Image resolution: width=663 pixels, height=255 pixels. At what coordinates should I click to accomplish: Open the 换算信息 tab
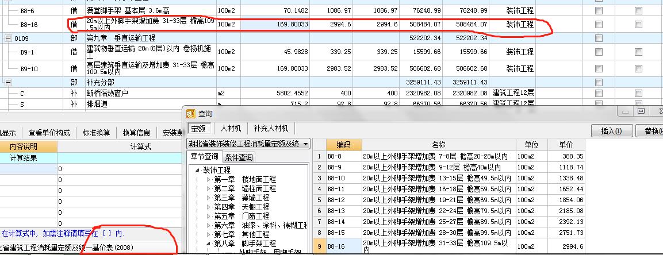pos(137,133)
